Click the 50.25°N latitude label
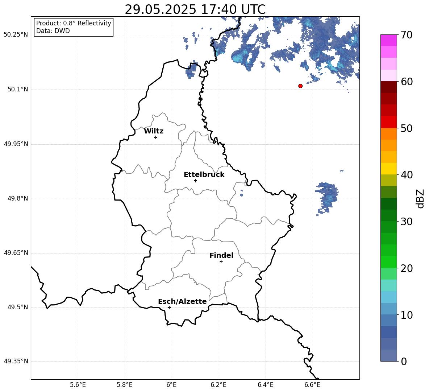429x392 pixels. coord(16,35)
